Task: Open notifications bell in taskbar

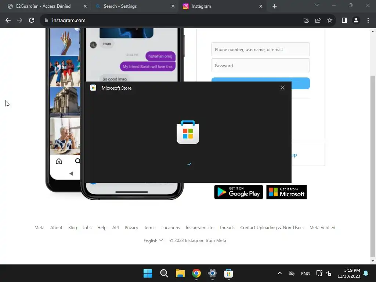Action: tap(366, 273)
